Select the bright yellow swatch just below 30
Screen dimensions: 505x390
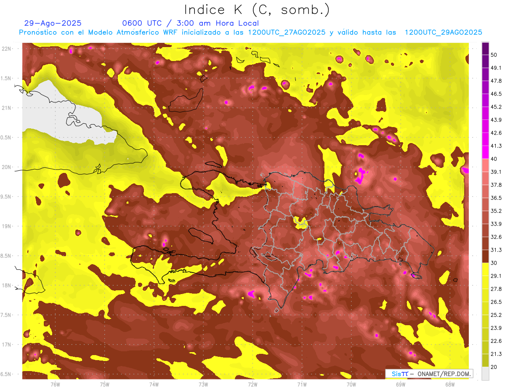(485, 269)
